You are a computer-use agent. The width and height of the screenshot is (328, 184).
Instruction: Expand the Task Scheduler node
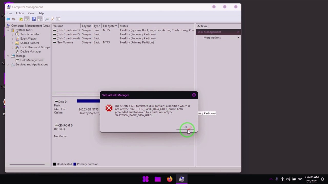pos(13,34)
